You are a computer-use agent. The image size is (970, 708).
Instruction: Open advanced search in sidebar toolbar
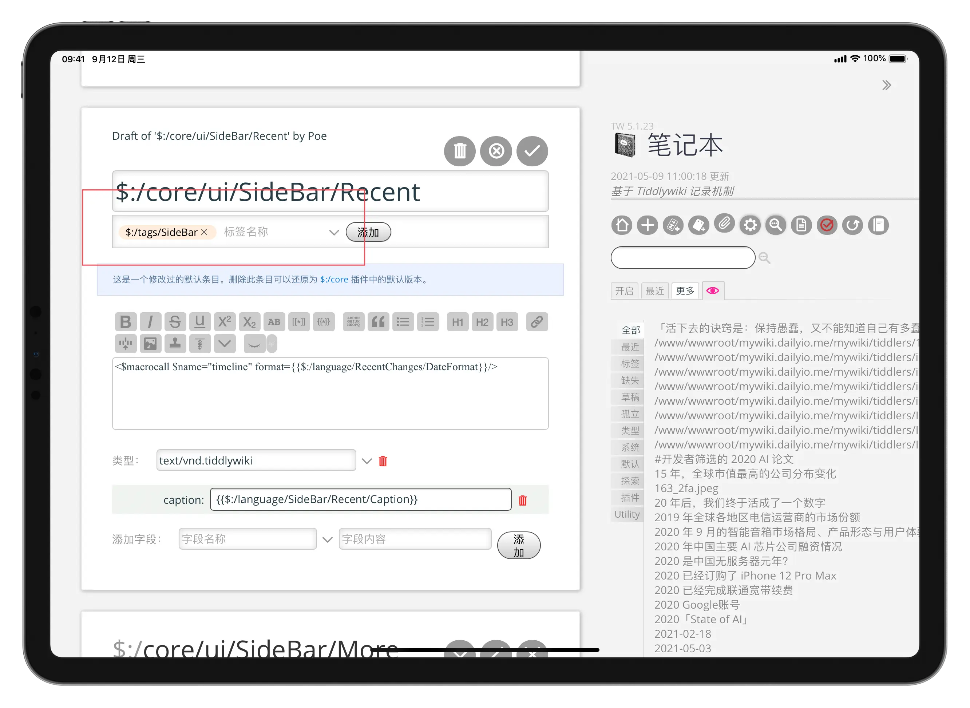776,225
